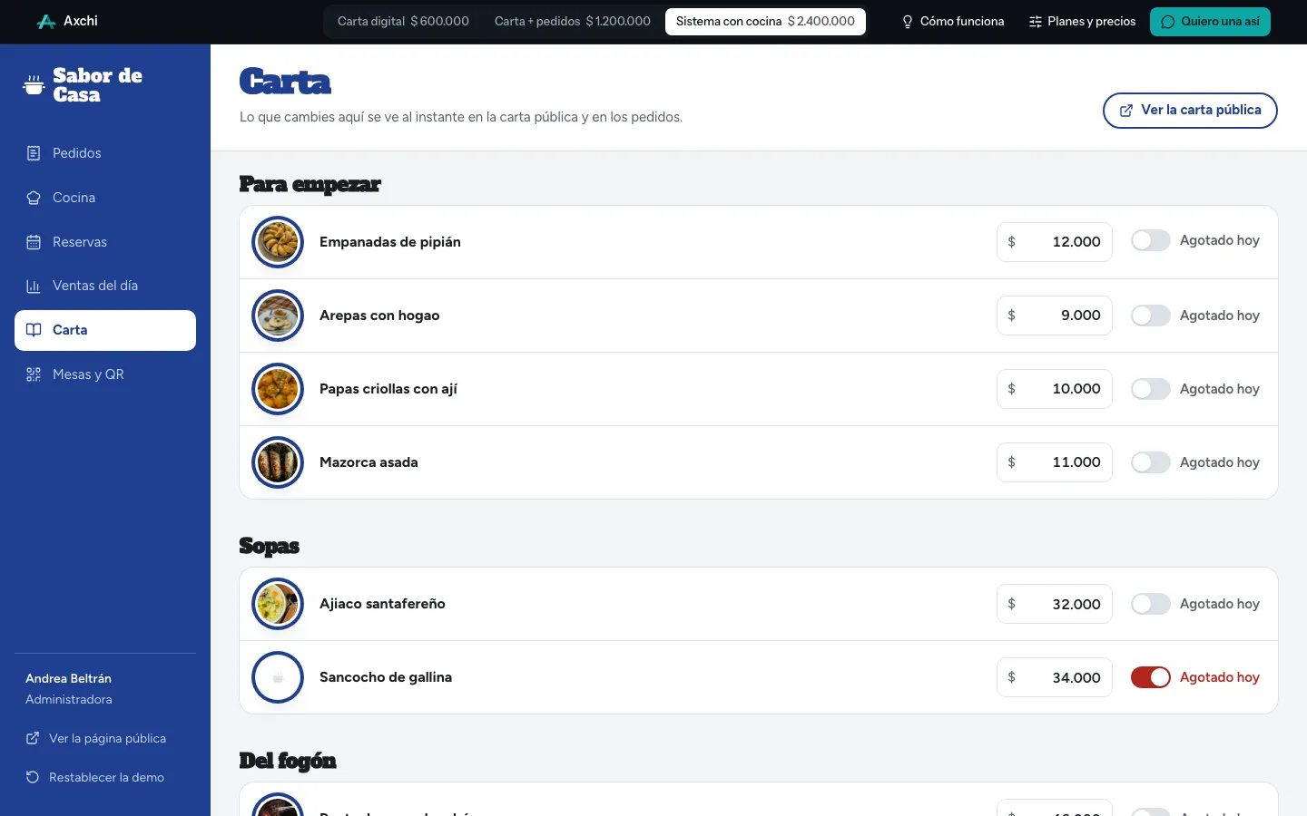Open Ventas del día in the sidebar
The image size is (1307, 816).
pyautogui.click(x=105, y=286)
